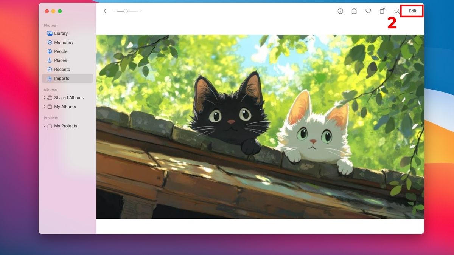The width and height of the screenshot is (454, 255).
Task: Click the My Projects folder icon
Action: coord(50,126)
